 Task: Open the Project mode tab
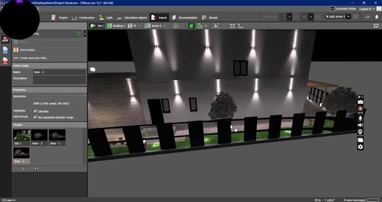[x=60, y=17]
